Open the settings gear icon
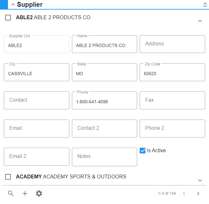The width and height of the screenshot is (209, 204). (x=39, y=193)
